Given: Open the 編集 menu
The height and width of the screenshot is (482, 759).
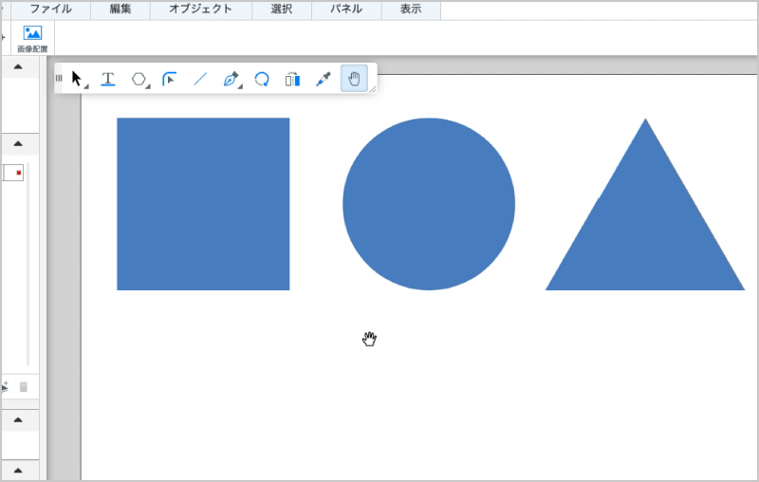Looking at the screenshot, I should pos(120,9).
